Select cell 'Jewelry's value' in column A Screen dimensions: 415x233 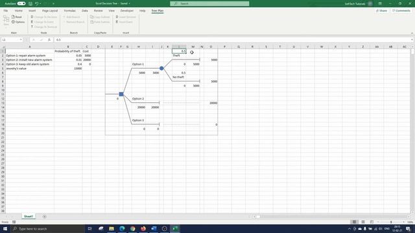[x=30, y=69]
